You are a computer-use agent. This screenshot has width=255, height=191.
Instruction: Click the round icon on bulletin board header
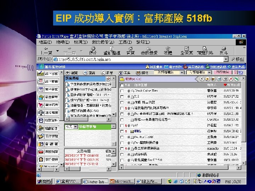(108, 79)
